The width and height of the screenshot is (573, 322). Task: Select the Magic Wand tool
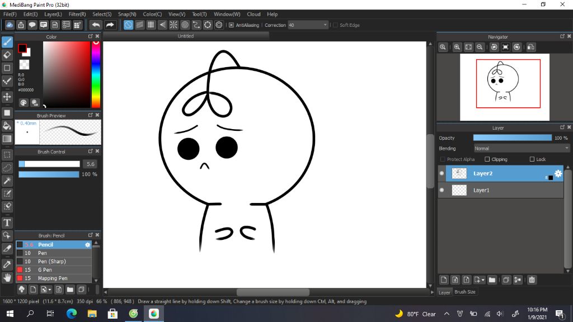(x=7, y=181)
